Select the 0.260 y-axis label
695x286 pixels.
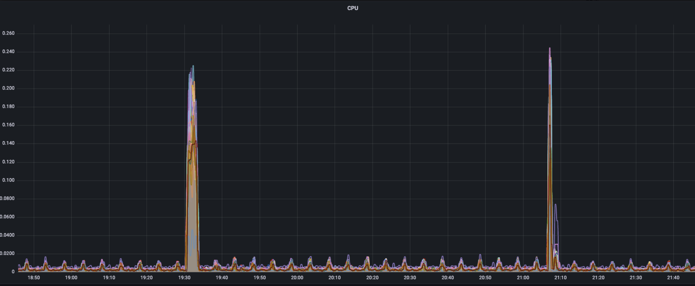pyautogui.click(x=8, y=33)
